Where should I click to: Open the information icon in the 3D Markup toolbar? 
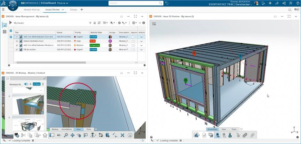(130, 135)
